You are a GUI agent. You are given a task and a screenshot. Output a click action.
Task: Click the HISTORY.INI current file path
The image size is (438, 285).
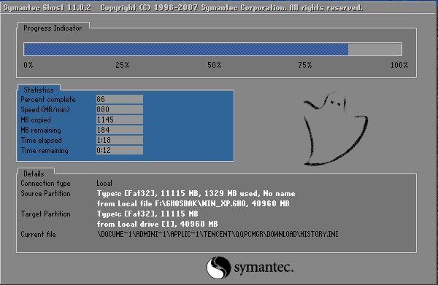pyautogui.click(x=218, y=234)
